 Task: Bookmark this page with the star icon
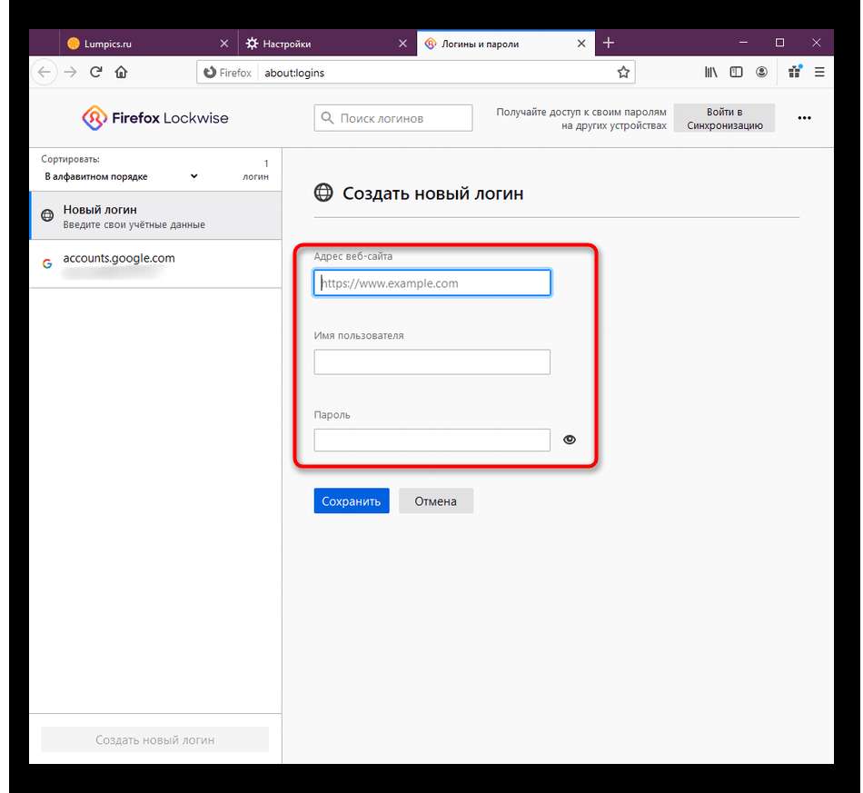pyautogui.click(x=623, y=72)
